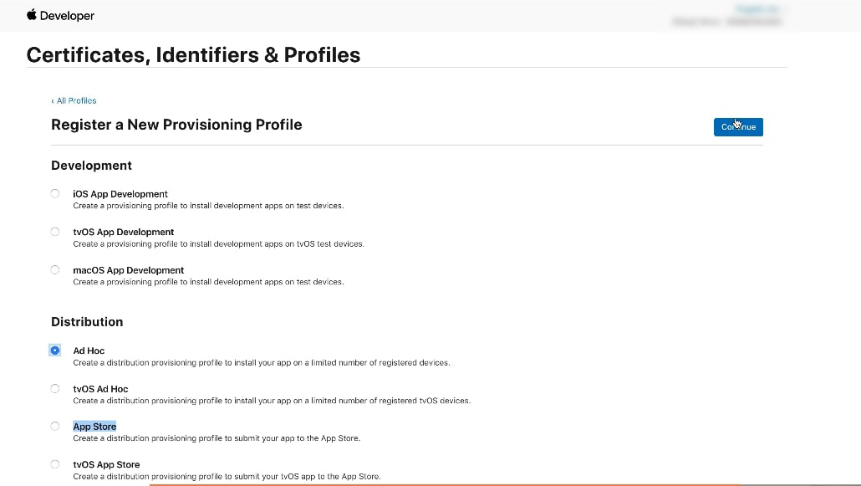Screen dimensions: 861x486
Task: Click the Ad Hoc label text
Action: [x=89, y=350]
